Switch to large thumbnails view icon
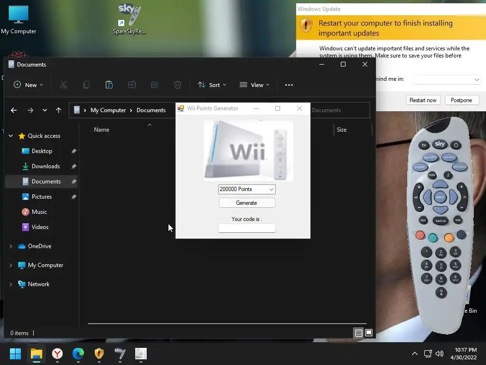486x365 pixels. [369, 333]
